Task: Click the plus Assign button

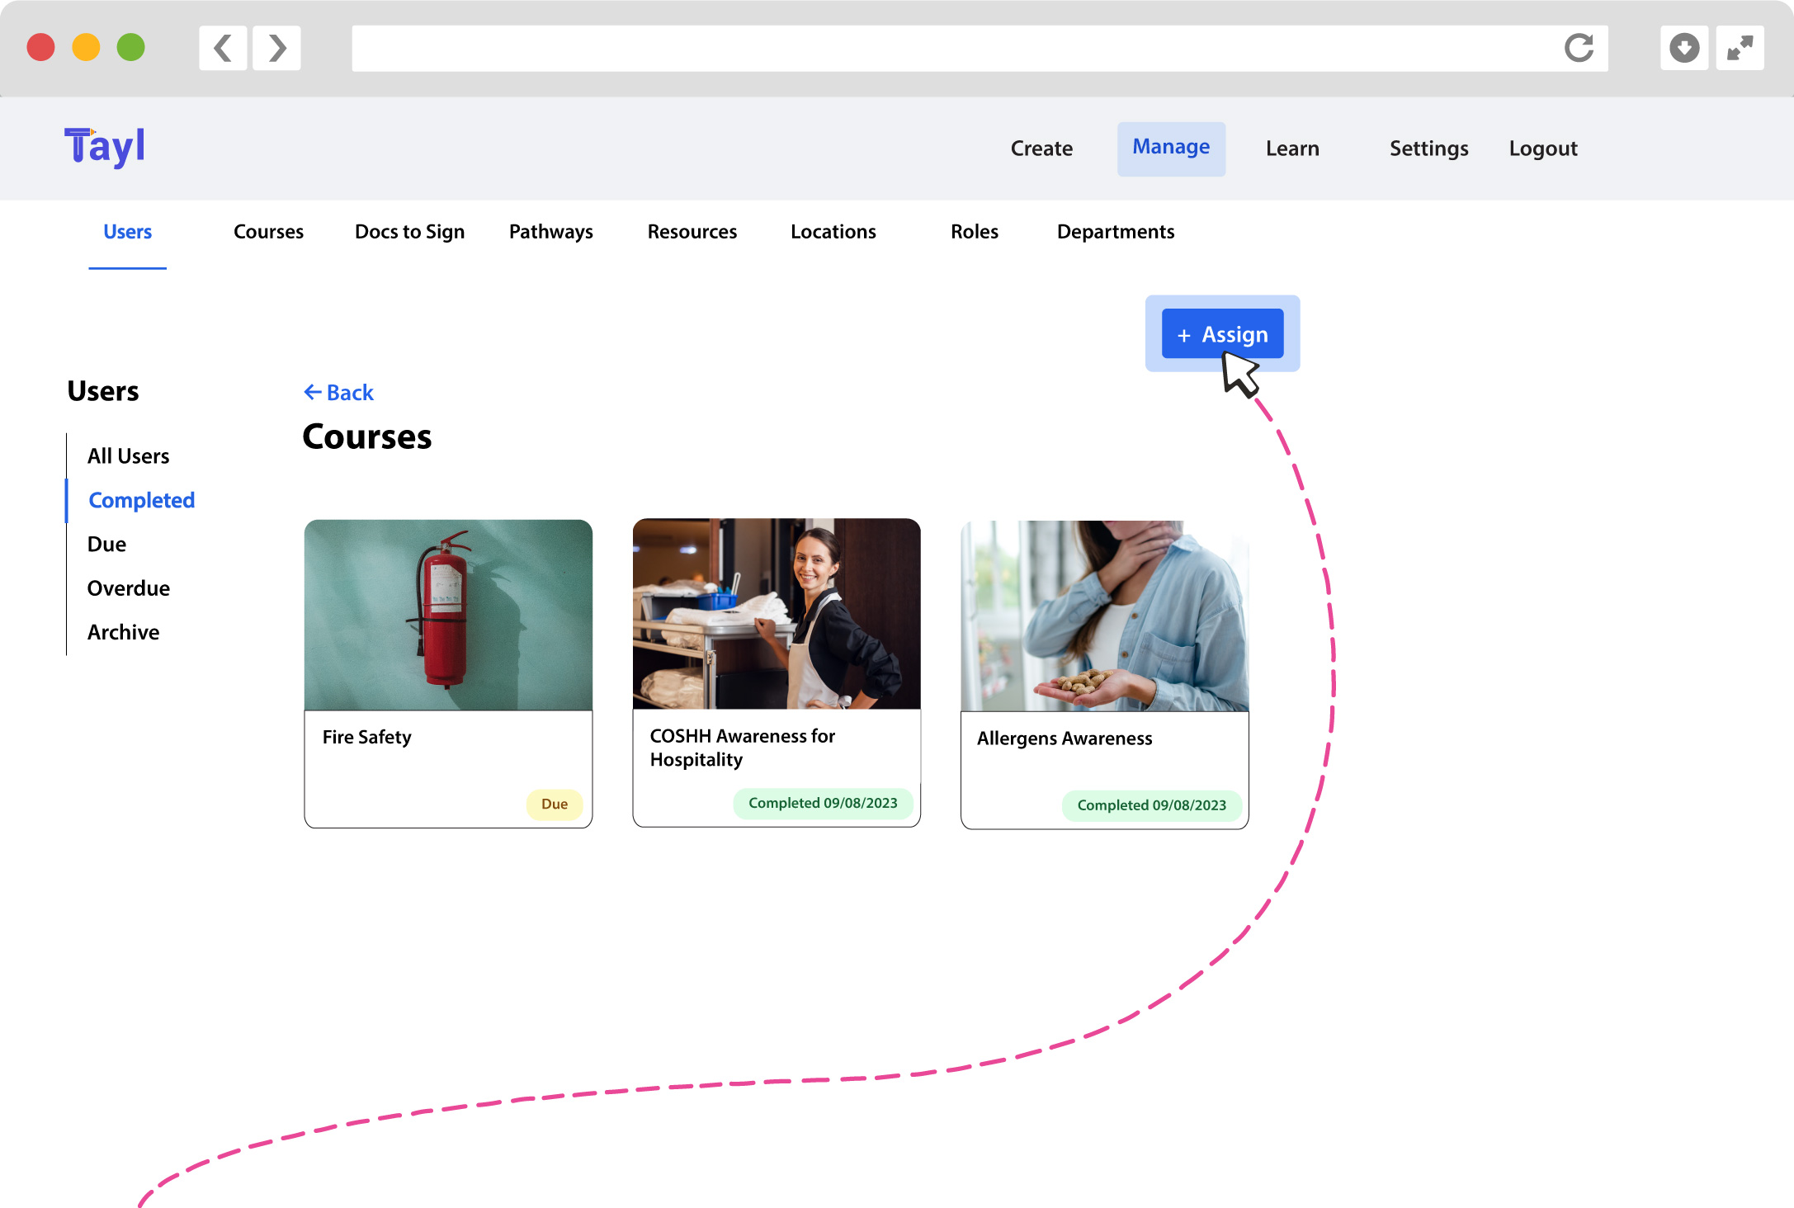Action: point(1222,334)
